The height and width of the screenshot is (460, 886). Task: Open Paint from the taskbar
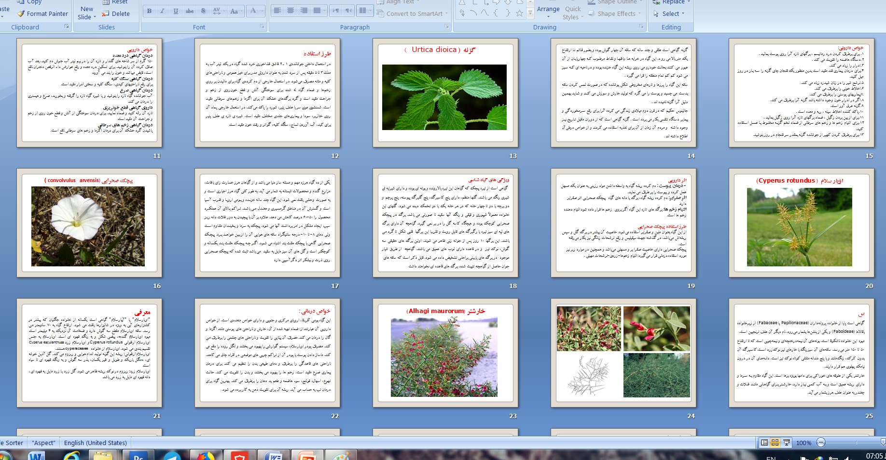pos(341,456)
